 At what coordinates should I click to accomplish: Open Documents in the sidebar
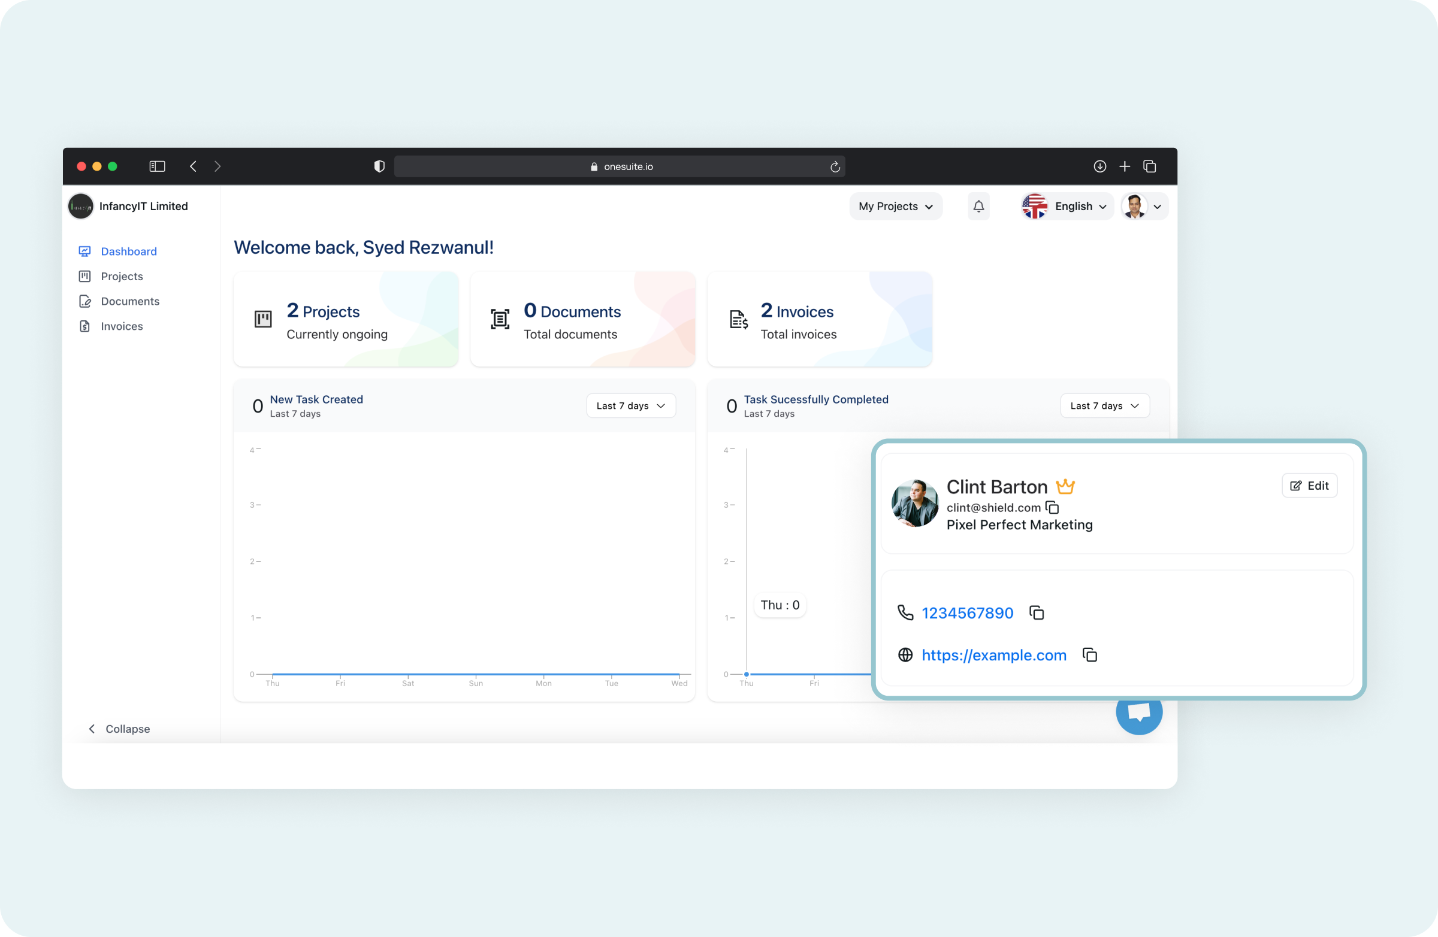point(119,301)
